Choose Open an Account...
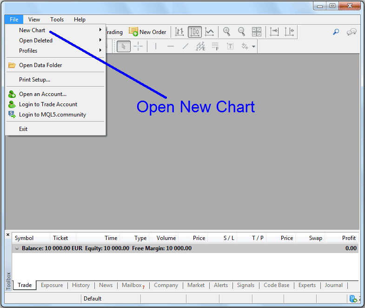 point(55,94)
